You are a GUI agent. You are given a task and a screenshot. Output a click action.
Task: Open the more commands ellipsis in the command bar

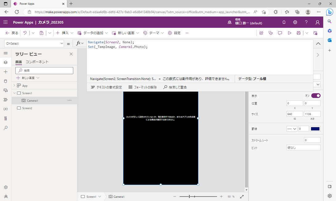point(187,33)
